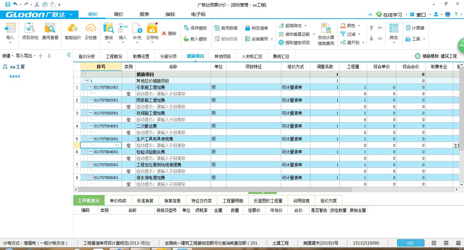464x250 pixels.
Task: Click the 冬季施工增加费 name cell
Action: [x=173, y=87]
